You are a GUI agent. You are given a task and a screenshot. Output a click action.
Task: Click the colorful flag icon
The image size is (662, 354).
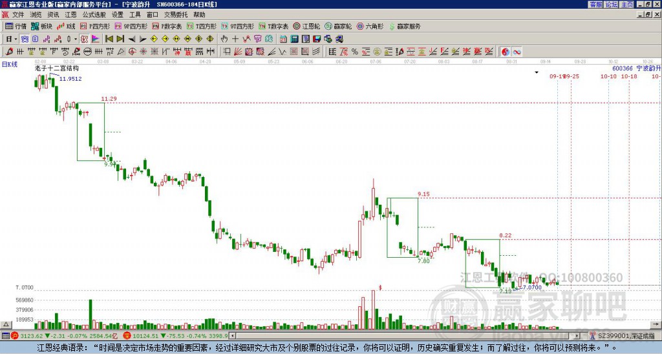point(96,39)
